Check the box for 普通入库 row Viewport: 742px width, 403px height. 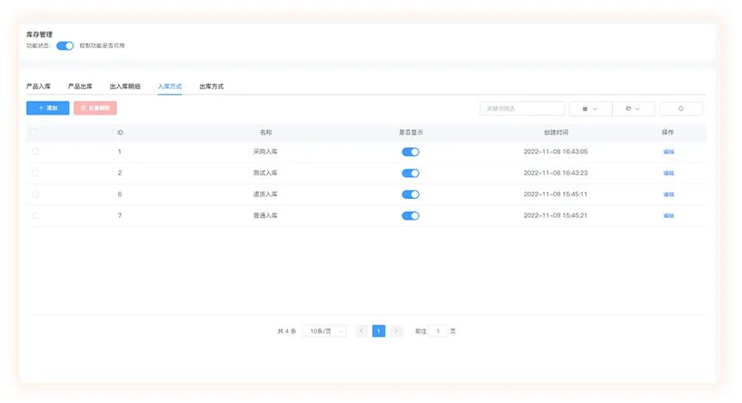[x=35, y=215]
